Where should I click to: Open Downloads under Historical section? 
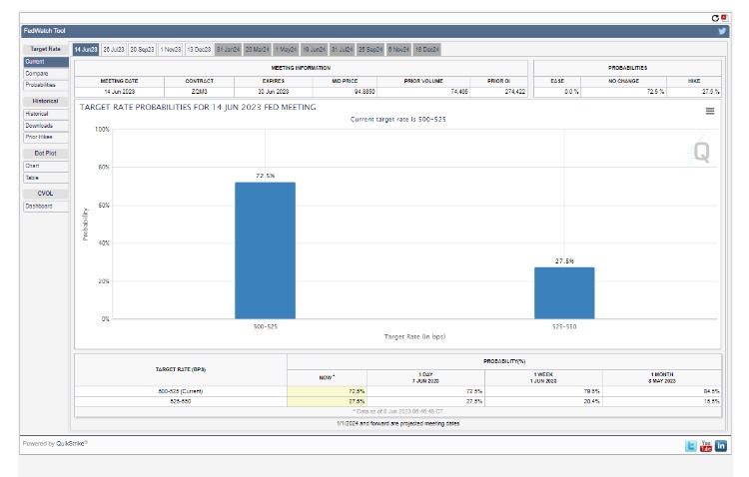[x=39, y=126]
